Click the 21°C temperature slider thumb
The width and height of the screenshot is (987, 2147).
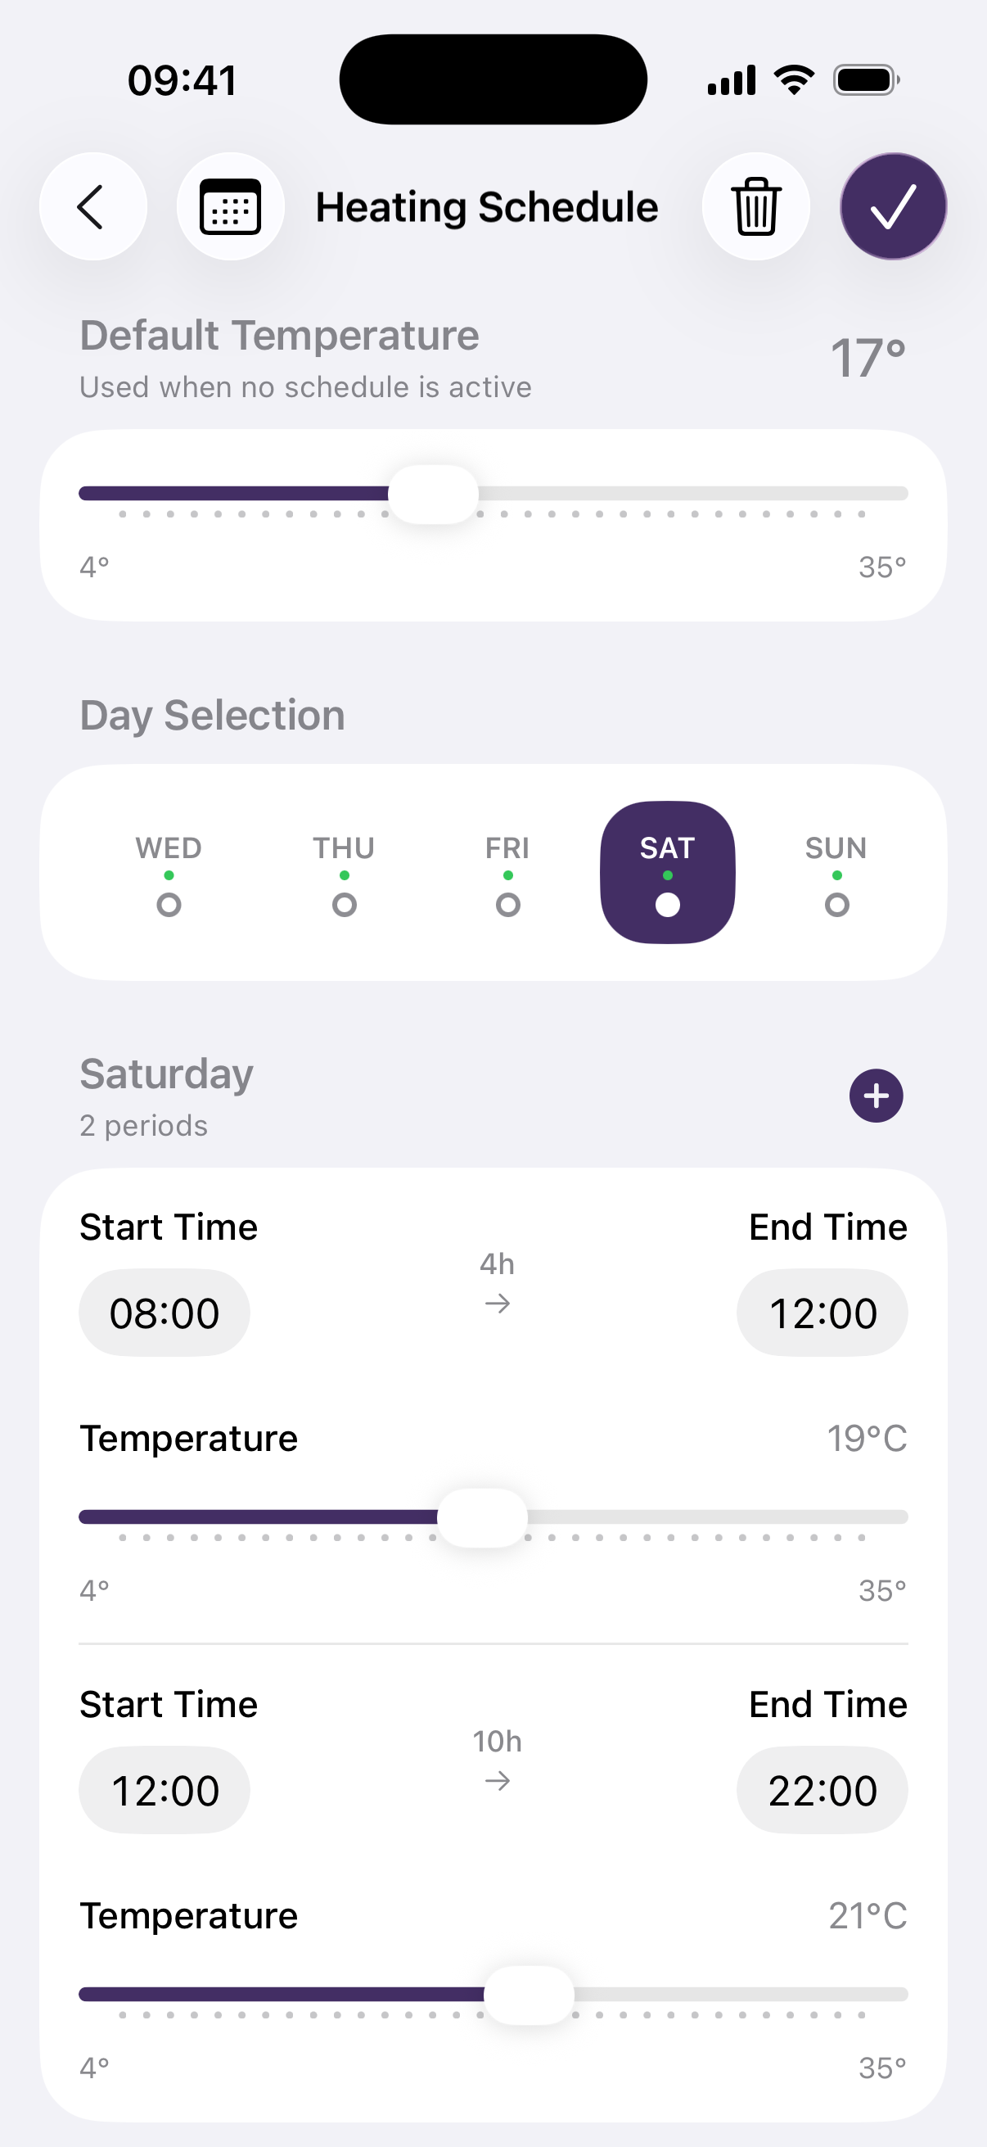click(529, 1995)
